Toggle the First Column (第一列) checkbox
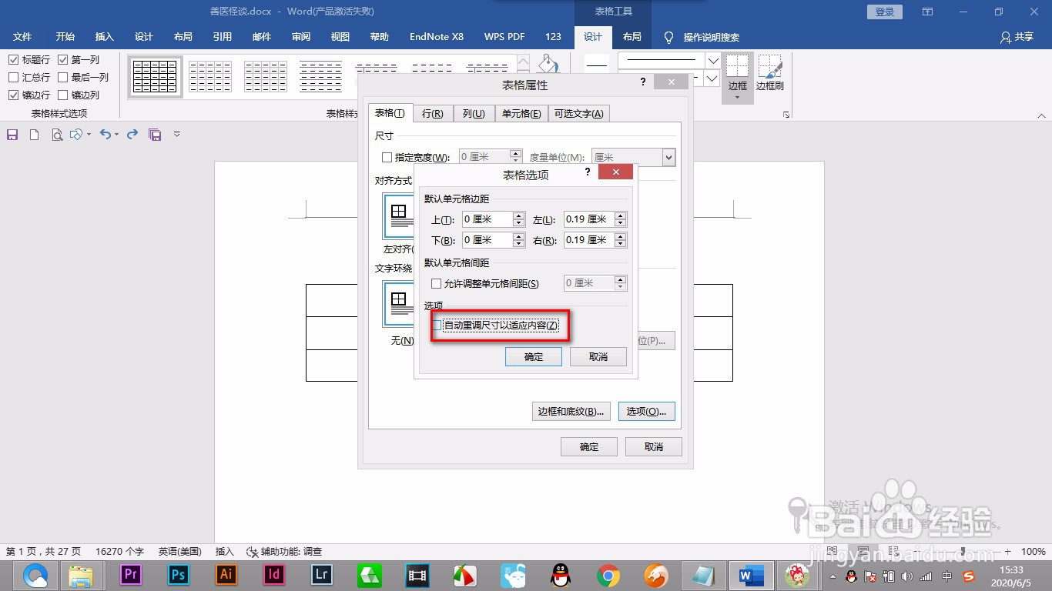1052x591 pixels. [x=63, y=59]
